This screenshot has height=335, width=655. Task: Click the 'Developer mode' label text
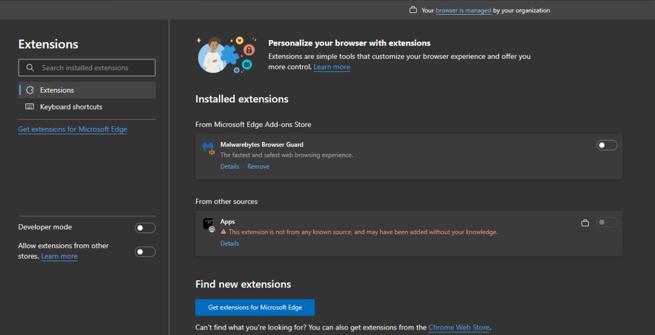[45, 227]
